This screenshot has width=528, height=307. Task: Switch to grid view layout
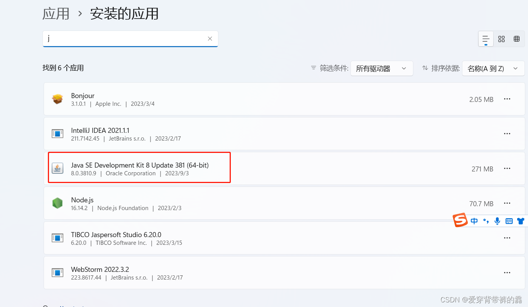(x=501, y=39)
